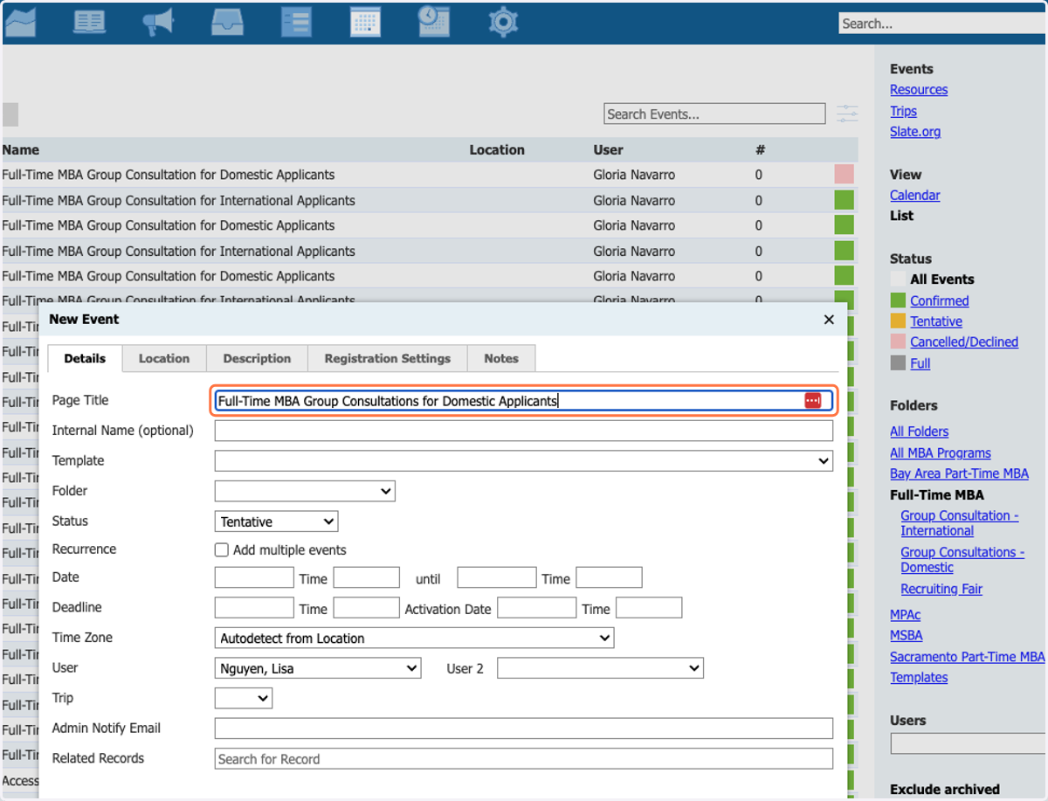This screenshot has width=1048, height=801.
Task: Click the Search Events box
Action: pyautogui.click(x=714, y=114)
